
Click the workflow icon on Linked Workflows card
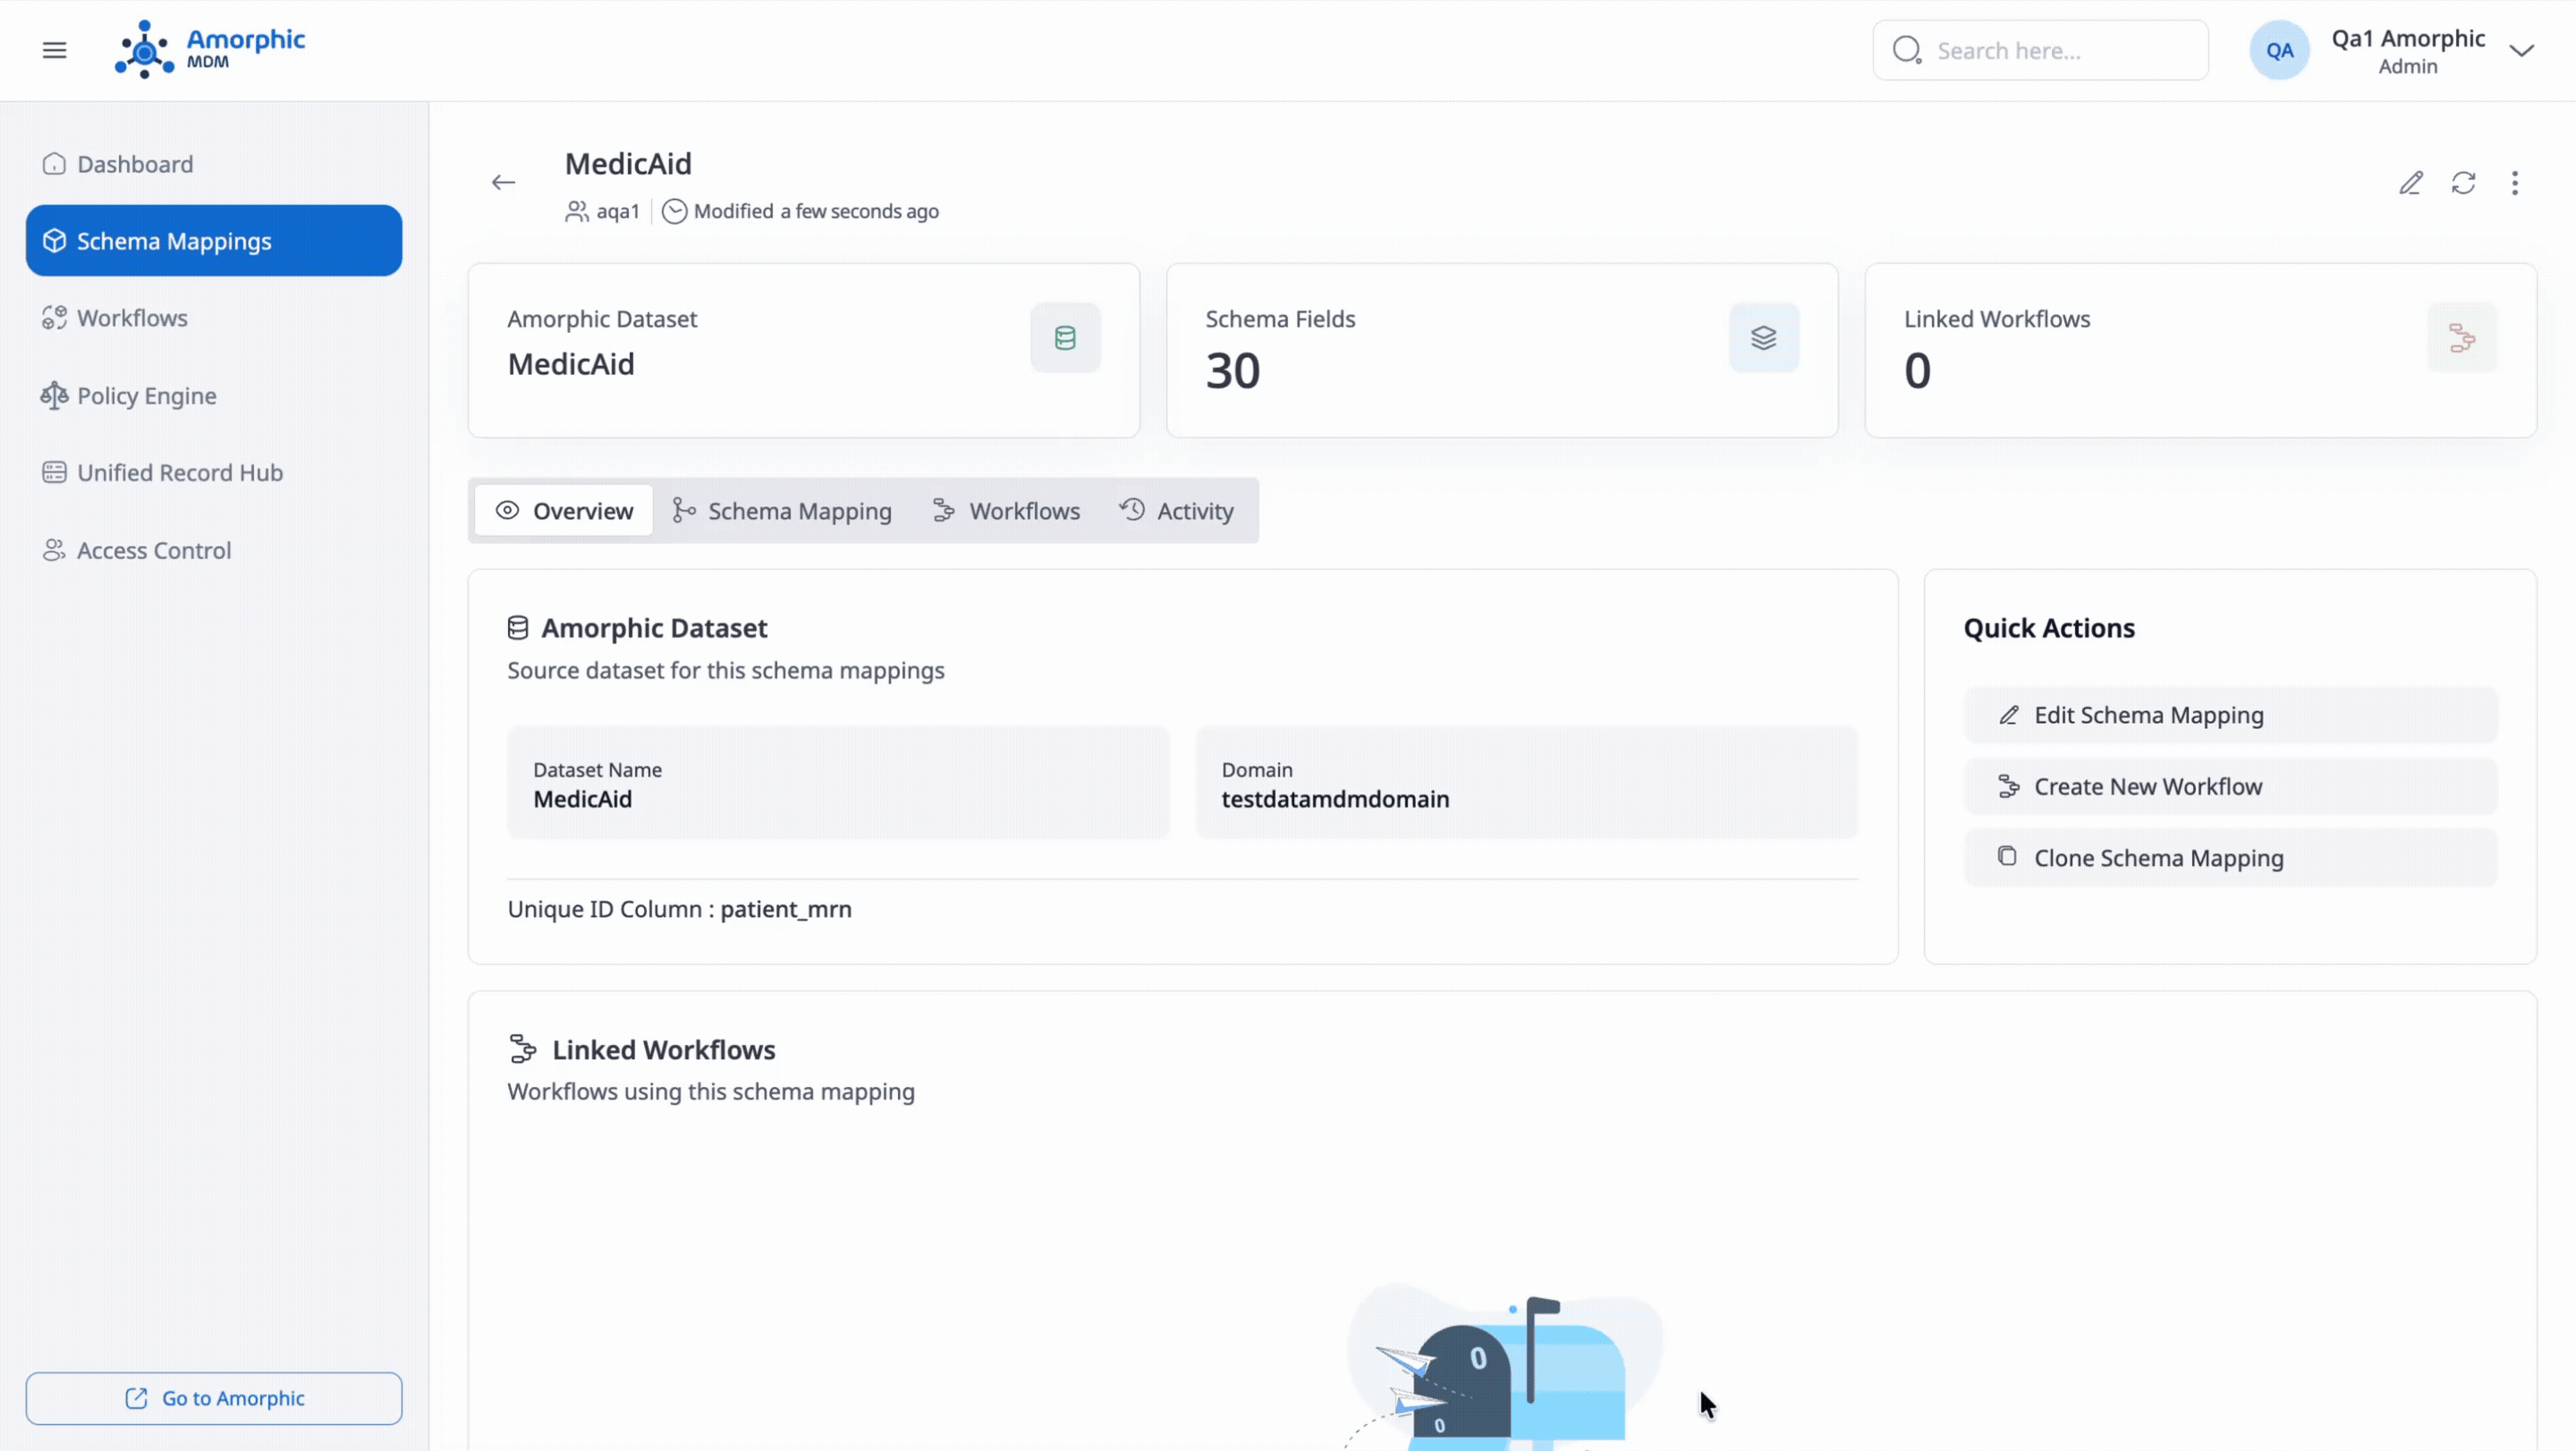click(x=2462, y=338)
